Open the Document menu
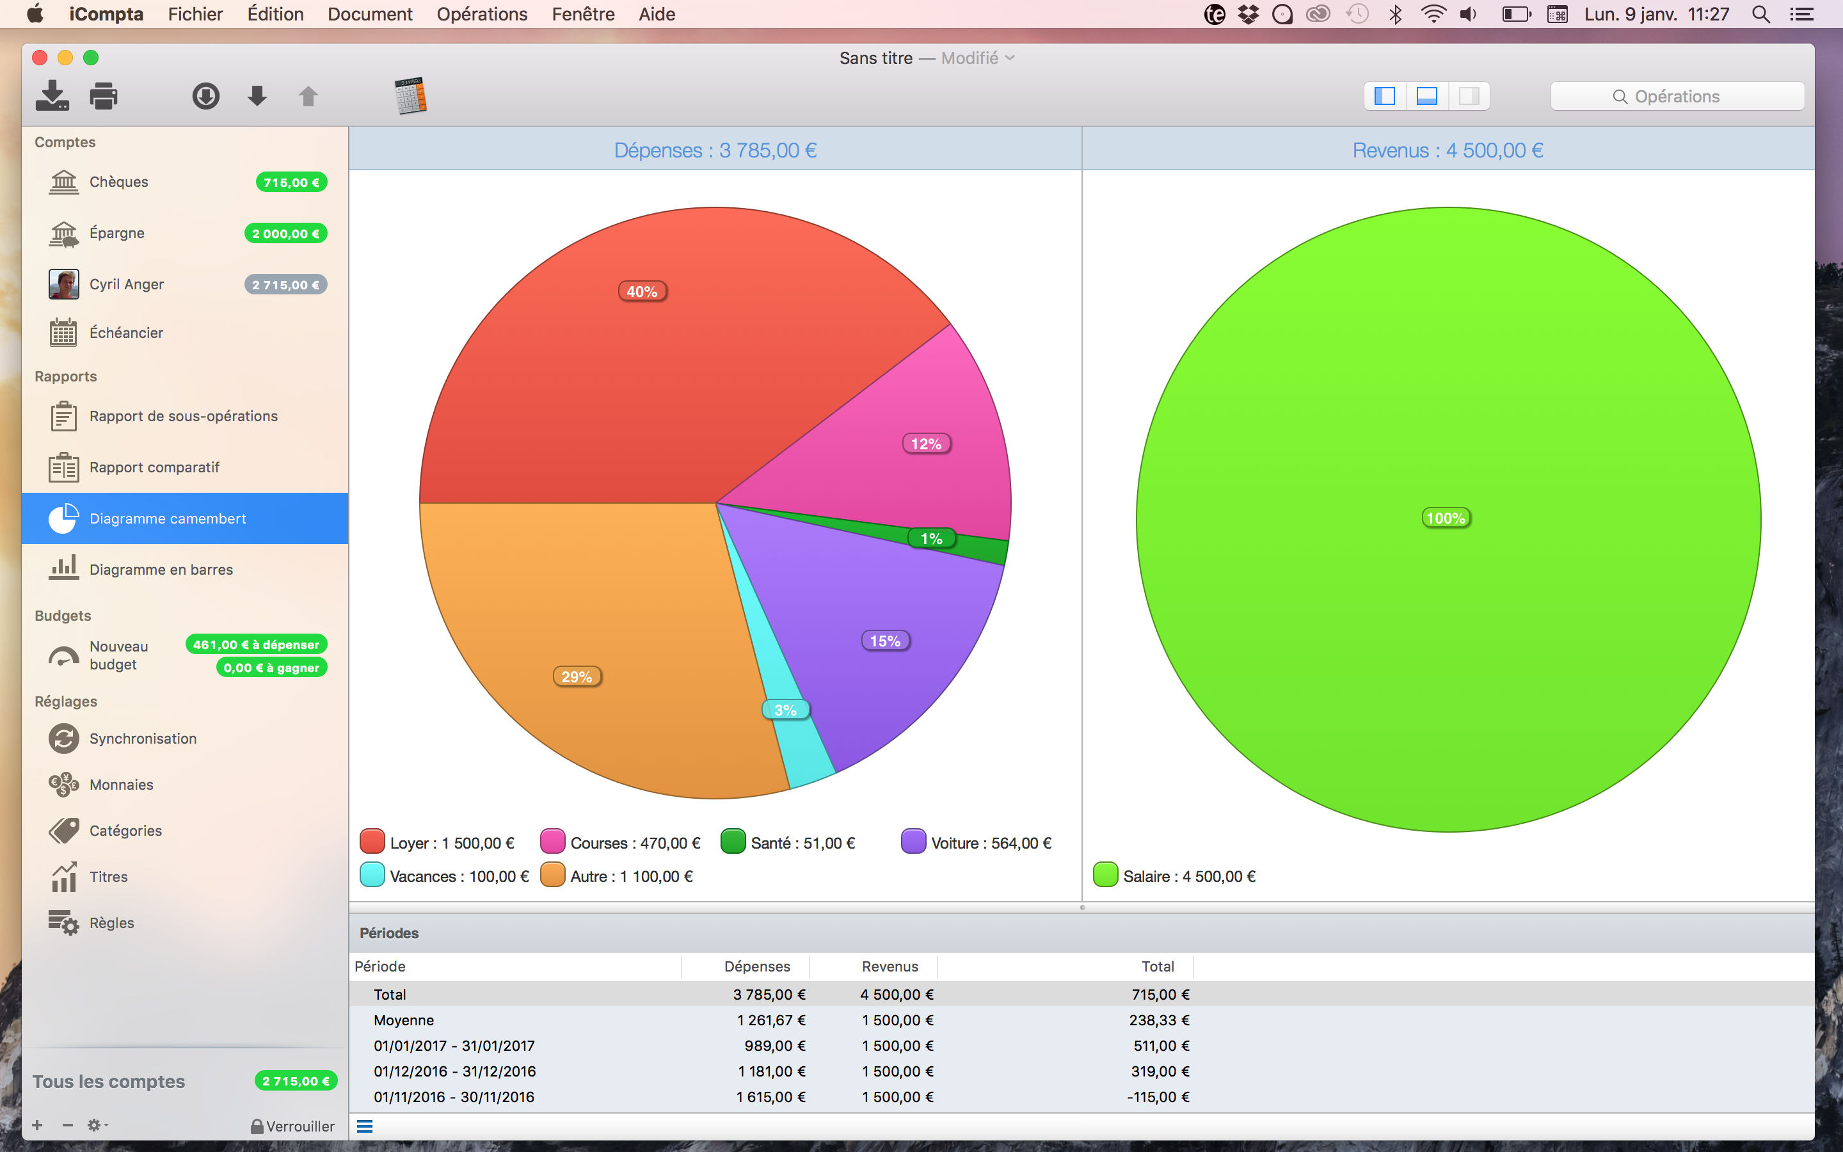 click(x=369, y=13)
